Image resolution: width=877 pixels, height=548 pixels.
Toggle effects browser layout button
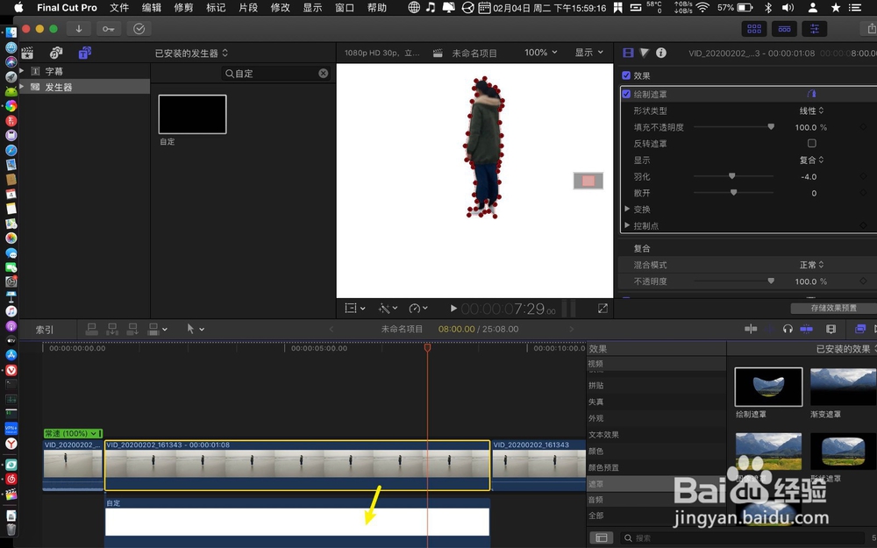point(602,537)
